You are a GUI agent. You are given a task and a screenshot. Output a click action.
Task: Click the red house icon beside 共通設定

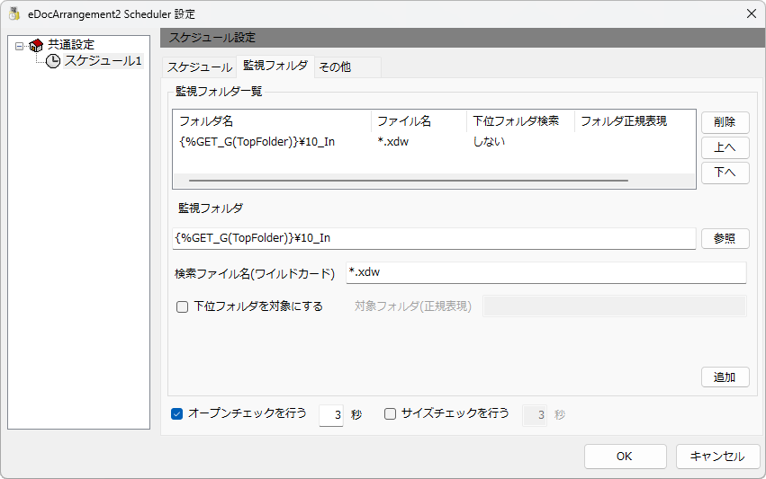36,45
